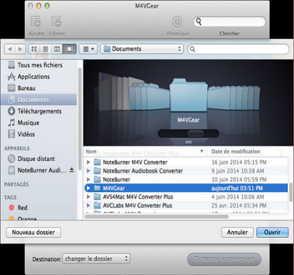This screenshot has height=275, width=294.
Task: Click Démarrer la conversion button
Action: tap(224, 259)
